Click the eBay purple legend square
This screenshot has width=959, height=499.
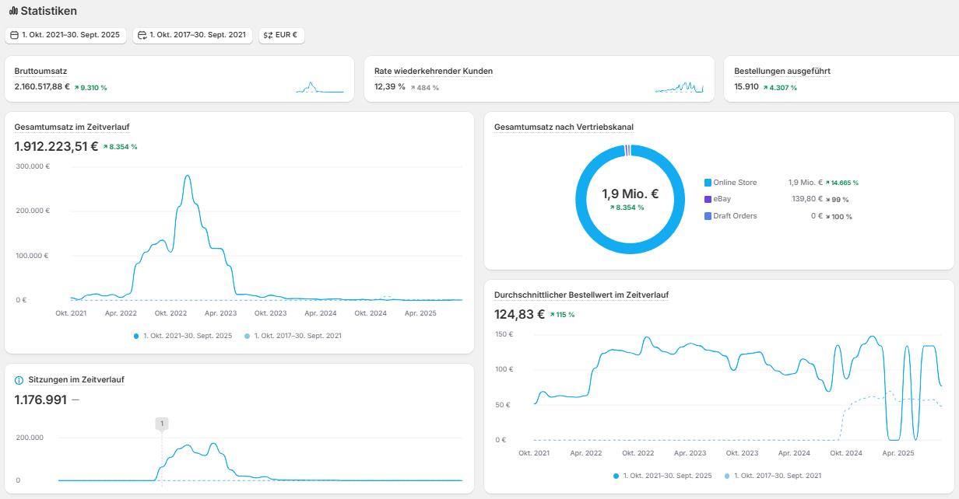tap(708, 200)
